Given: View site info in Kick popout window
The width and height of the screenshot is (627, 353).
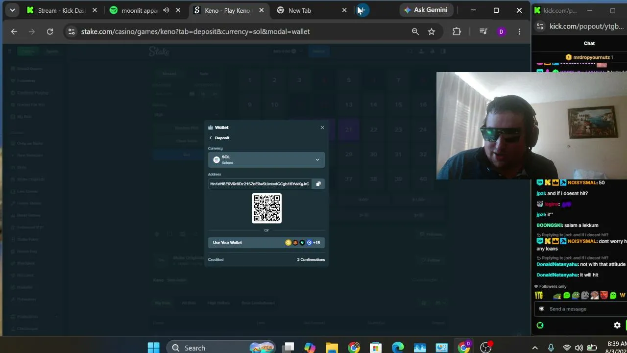Looking at the screenshot, I should (x=540, y=26).
